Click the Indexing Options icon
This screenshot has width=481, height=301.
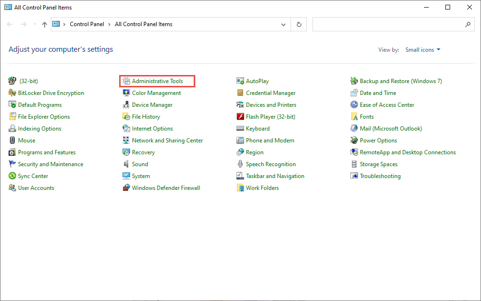[x=12, y=129]
